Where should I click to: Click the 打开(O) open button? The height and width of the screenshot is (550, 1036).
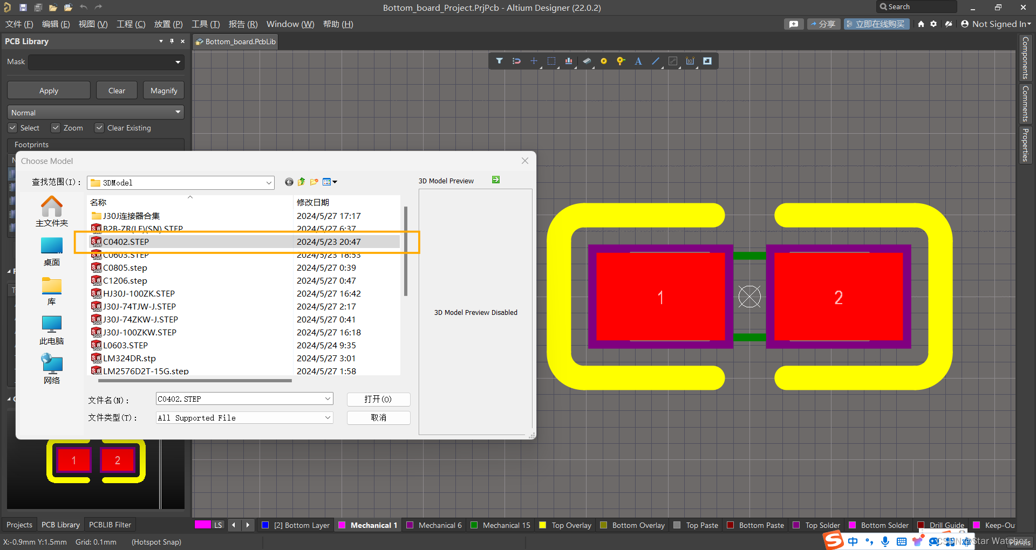378,399
